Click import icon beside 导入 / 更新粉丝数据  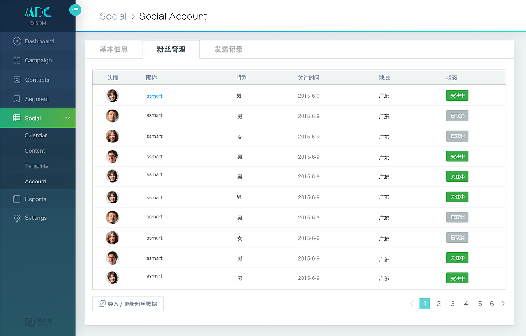[x=102, y=304]
